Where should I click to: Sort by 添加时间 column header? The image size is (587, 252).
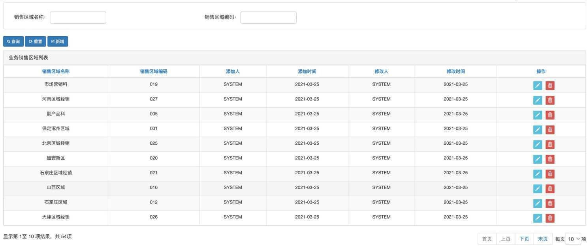click(x=307, y=71)
